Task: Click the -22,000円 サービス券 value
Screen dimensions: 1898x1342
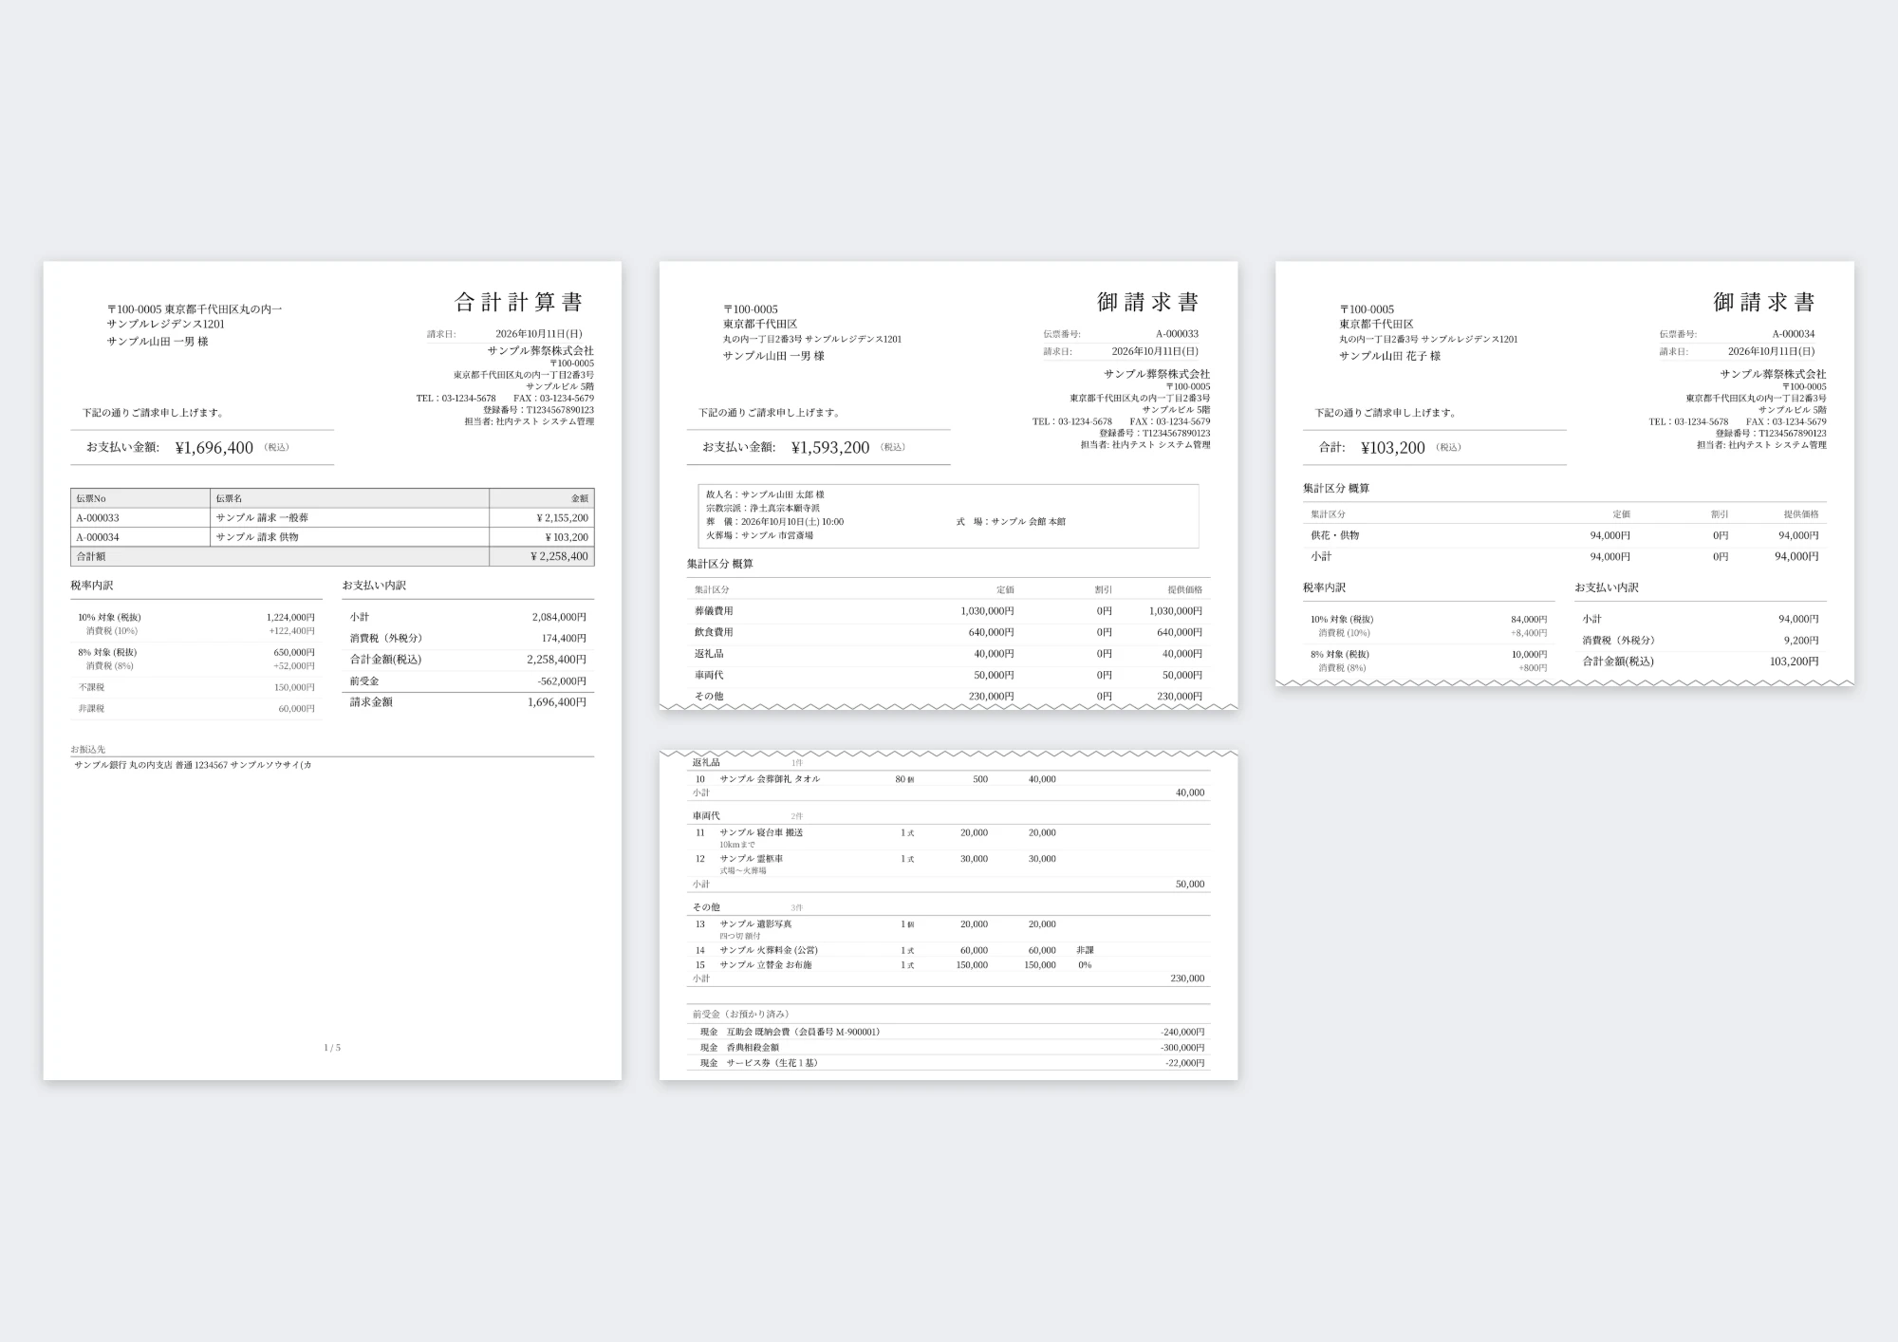Action: 1185,1063
